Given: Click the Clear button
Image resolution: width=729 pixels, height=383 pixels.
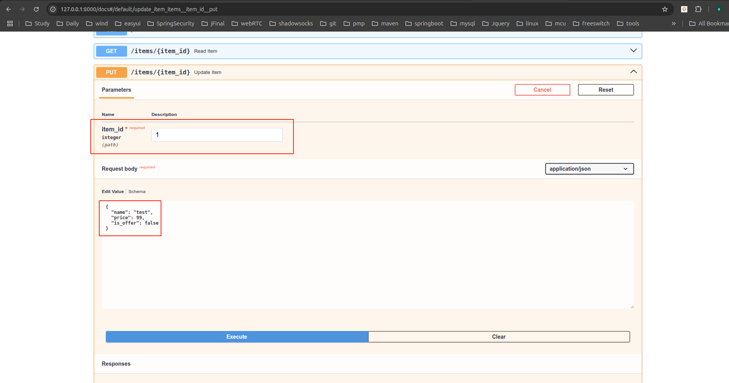Looking at the screenshot, I should pos(498,337).
